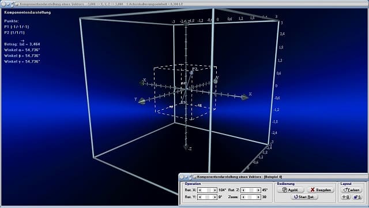Click the Rot. X value '104°'
The width and height of the screenshot is (369, 208).
click(x=222, y=190)
